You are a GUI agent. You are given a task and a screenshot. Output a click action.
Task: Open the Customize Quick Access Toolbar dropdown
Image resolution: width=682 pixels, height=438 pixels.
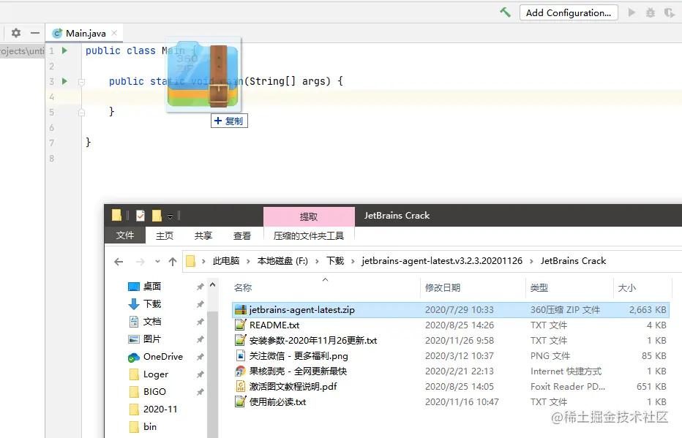[170, 216]
